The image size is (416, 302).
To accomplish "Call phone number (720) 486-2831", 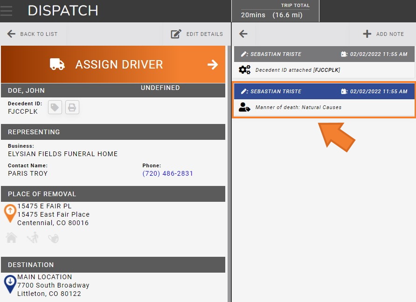I will [x=168, y=173].
